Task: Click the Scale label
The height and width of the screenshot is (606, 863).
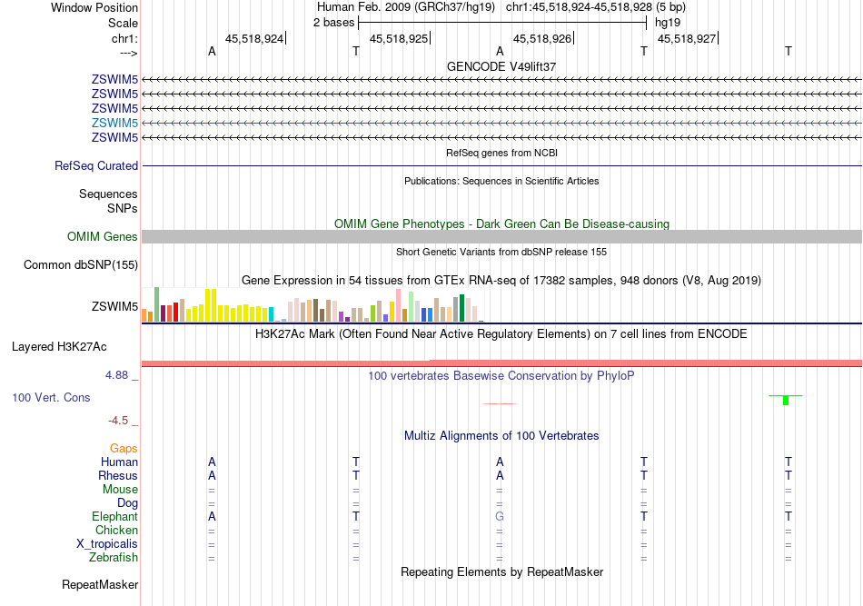Action: pyautogui.click(x=123, y=23)
